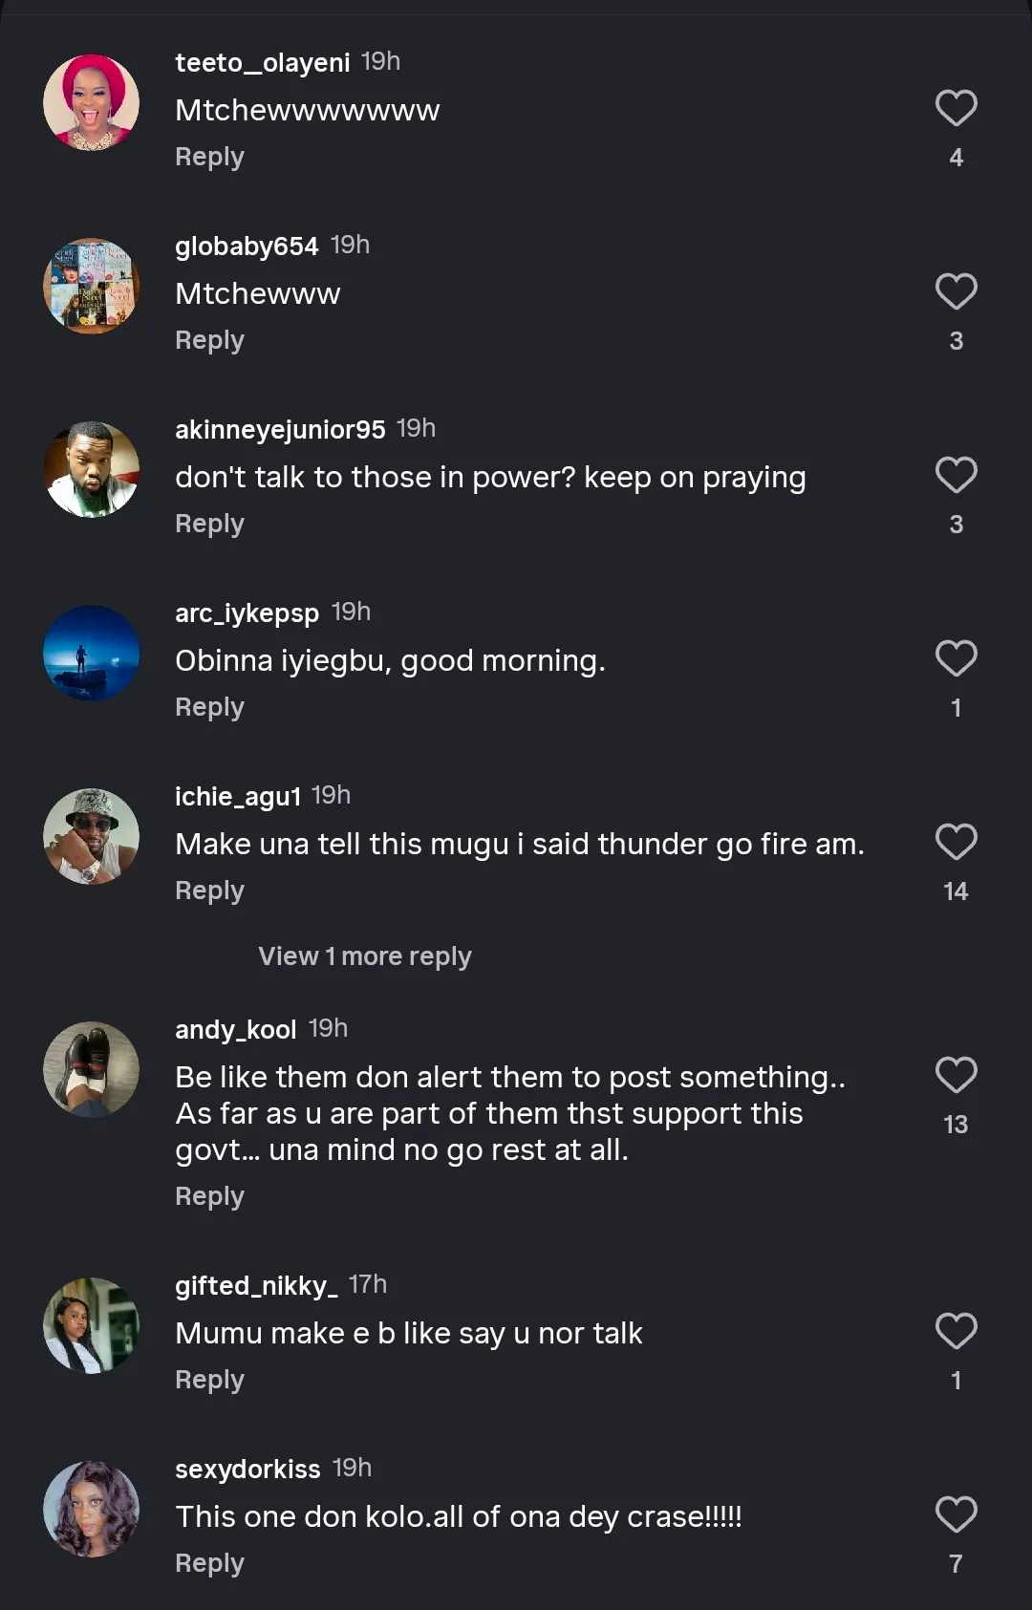
Task: Like gifted_nikky_'s Mumu comment
Action: (956, 1332)
